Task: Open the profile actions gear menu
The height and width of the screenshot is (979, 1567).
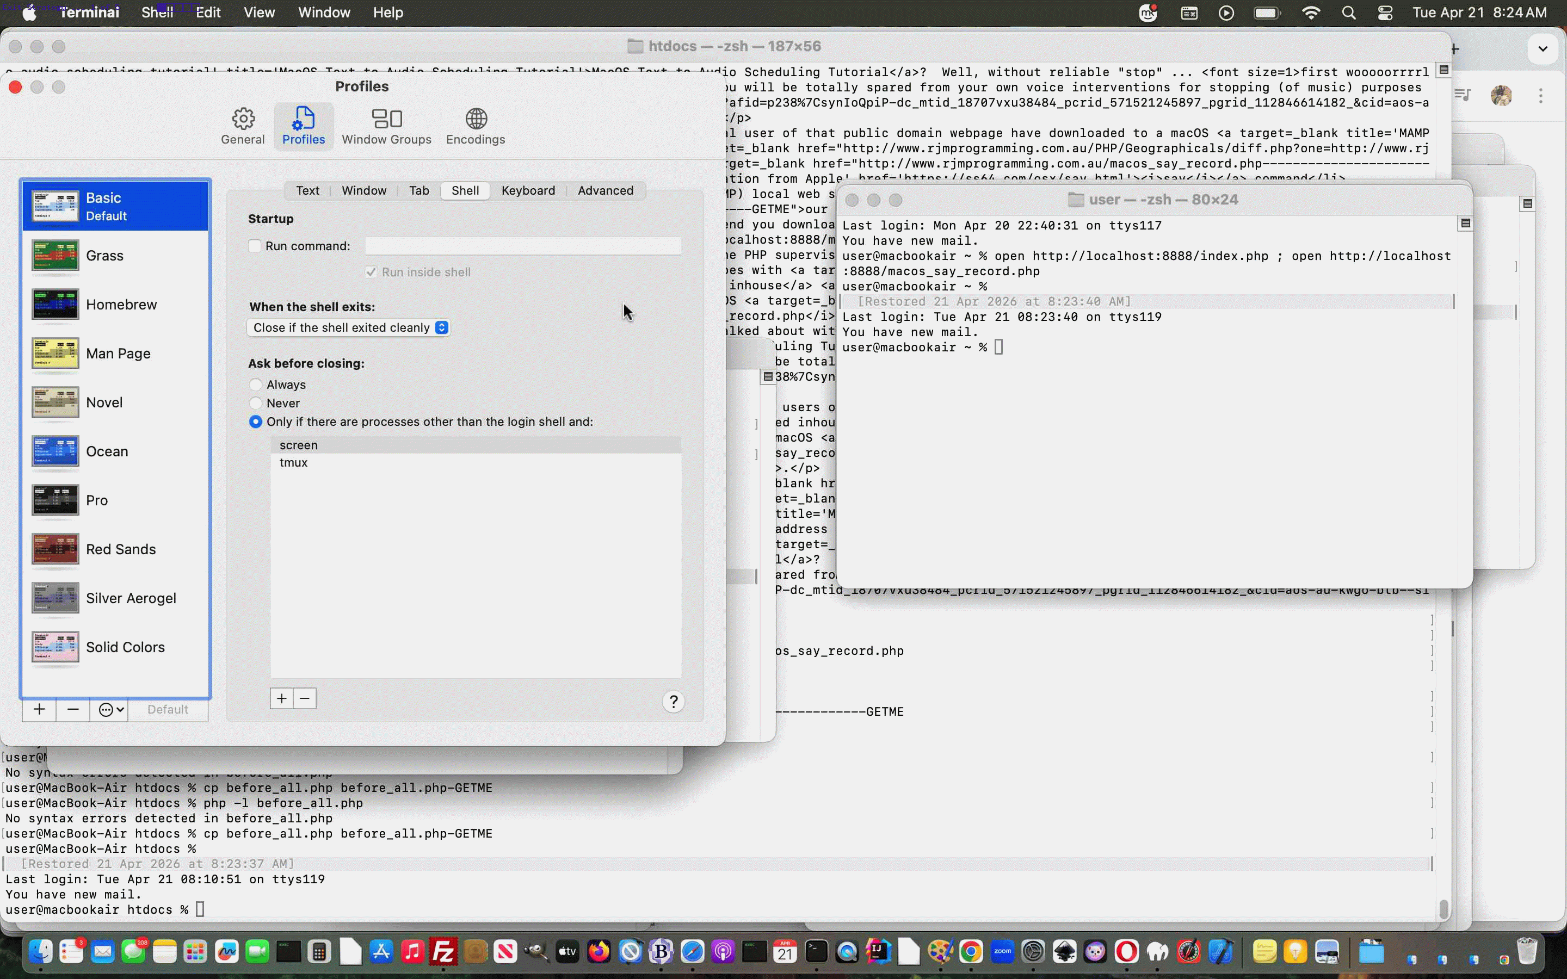Action: click(109, 710)
